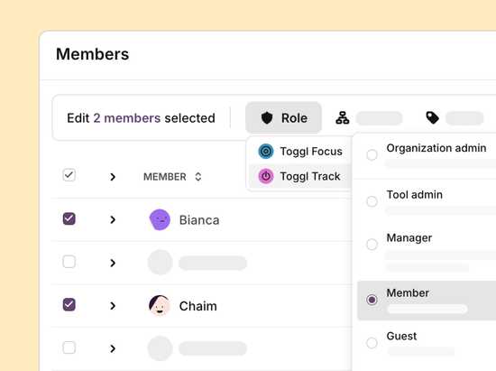Expand all rows using header chevron
Screen dimensions: 496x371
click(x=113, y=177)
